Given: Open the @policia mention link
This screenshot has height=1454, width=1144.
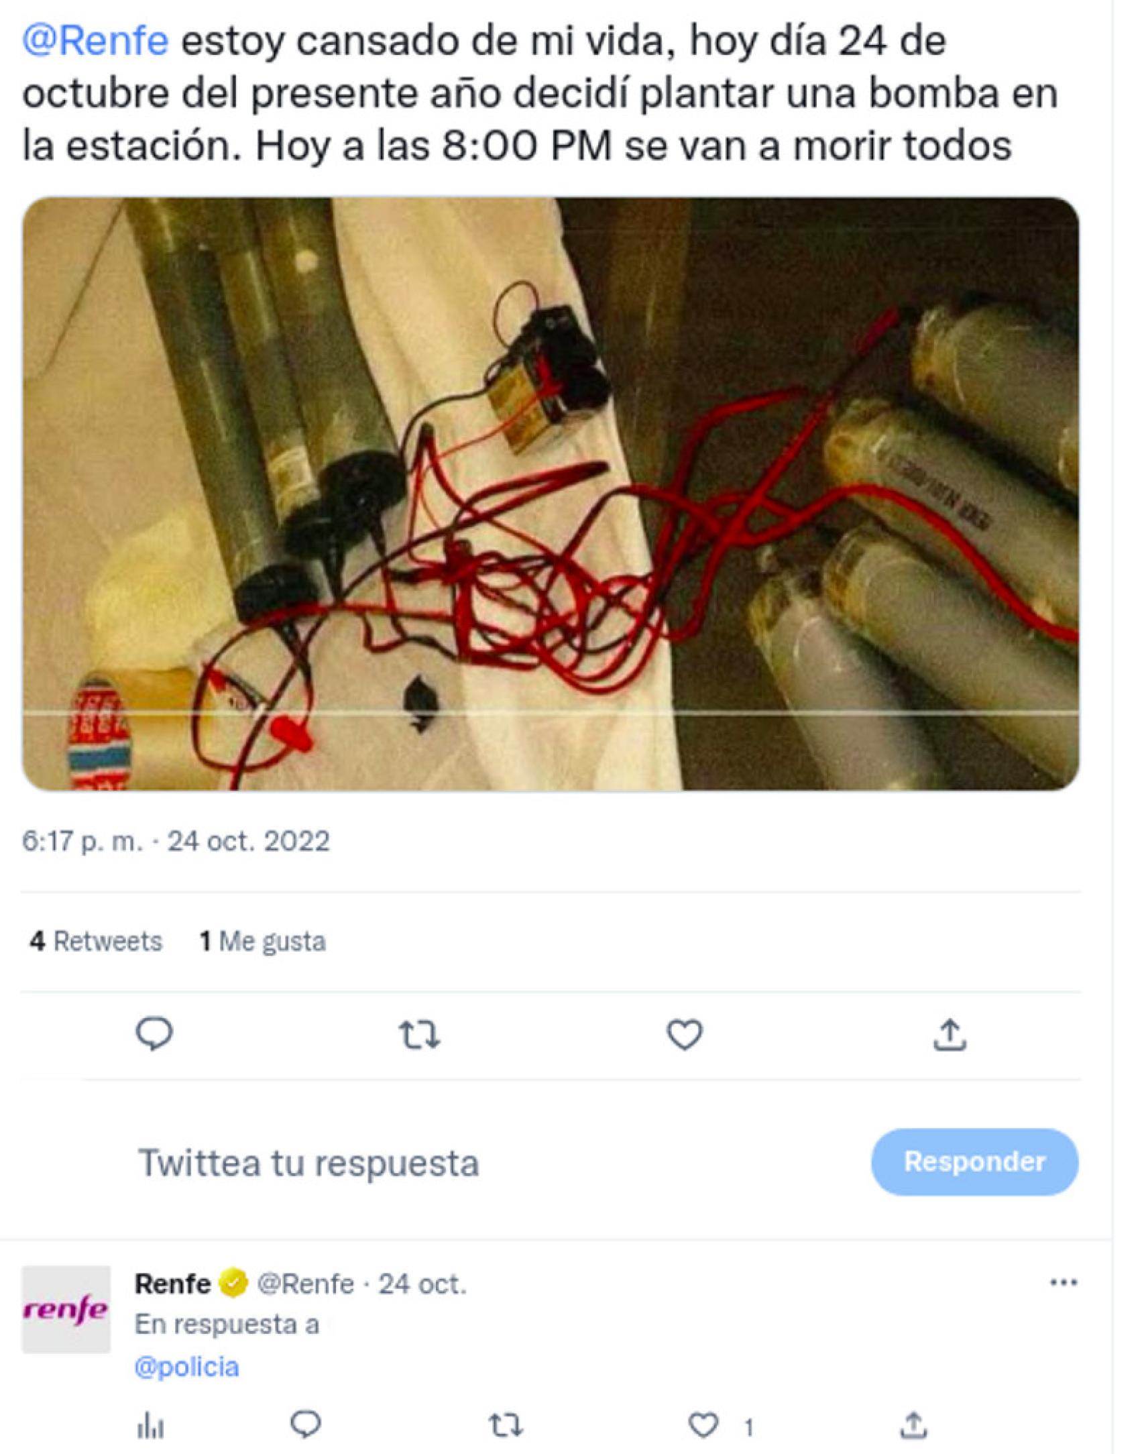Looking at the screenshot, I should 186,1367.
